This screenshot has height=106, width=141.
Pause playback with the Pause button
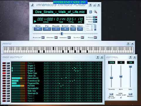pos(56,29)
